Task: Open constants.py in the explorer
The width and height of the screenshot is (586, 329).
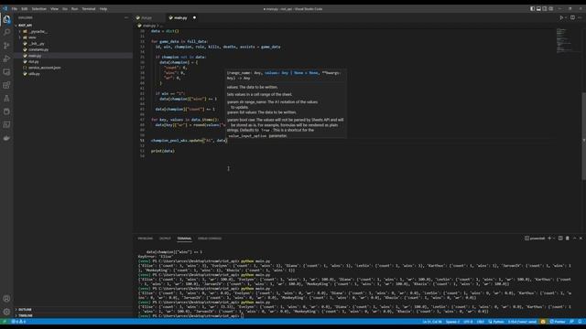Action: (x=38, y=49)
